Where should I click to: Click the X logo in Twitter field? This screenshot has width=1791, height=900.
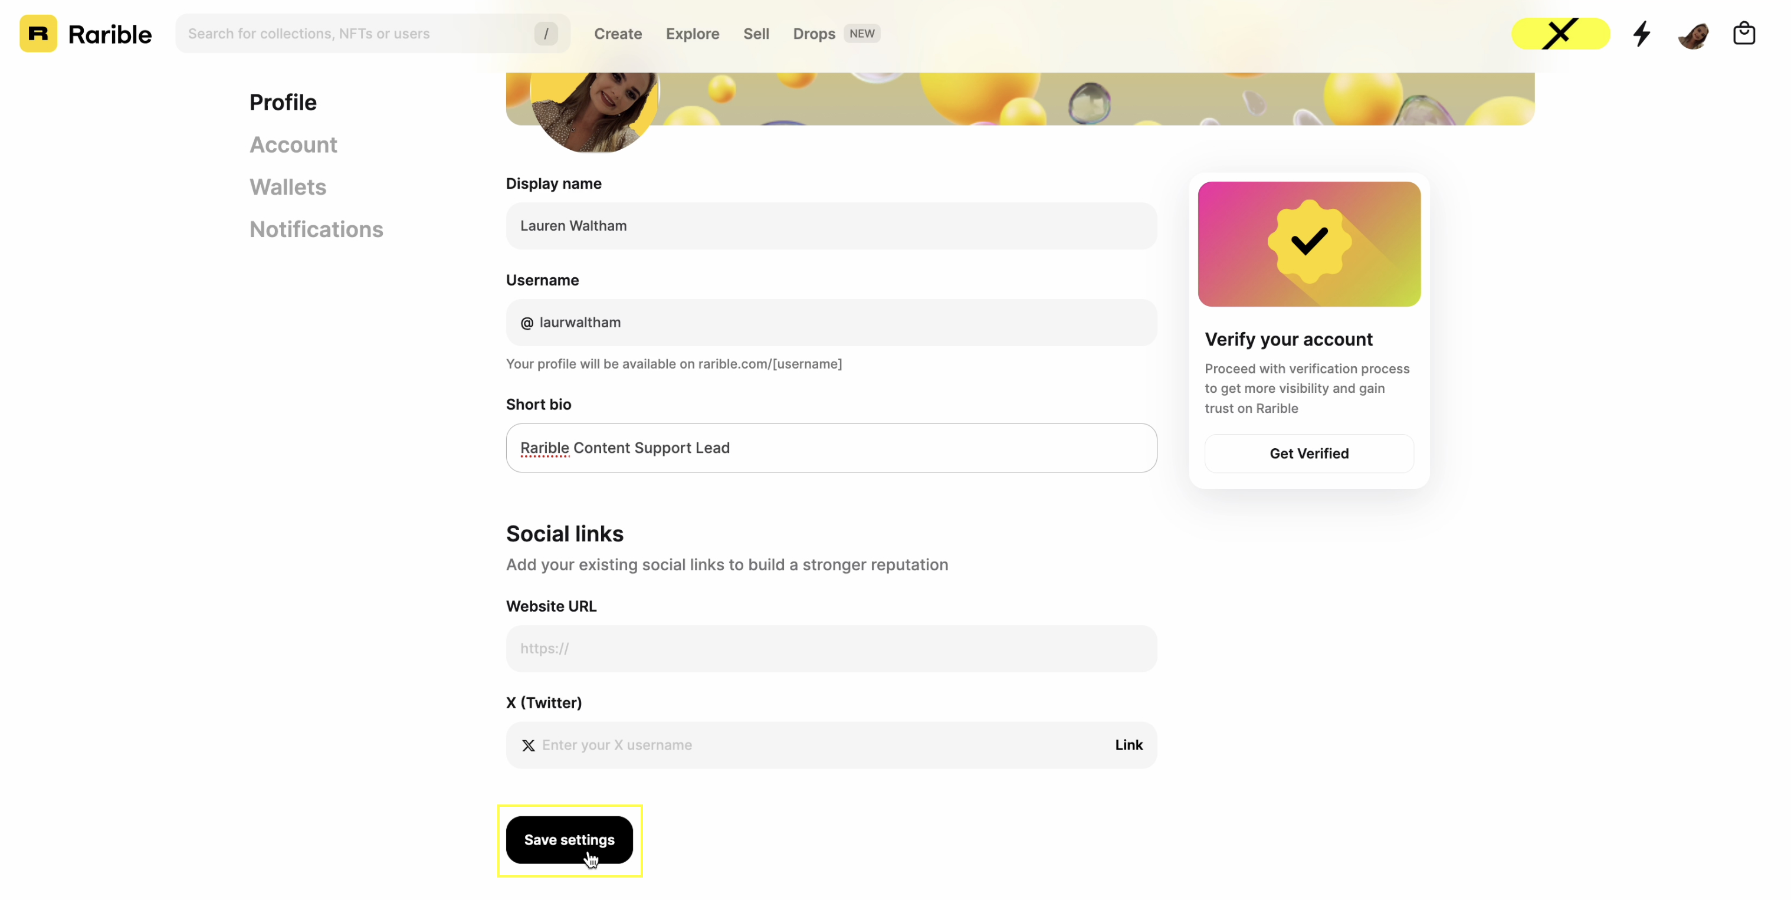pyautogui.click(x=529, y=745)
